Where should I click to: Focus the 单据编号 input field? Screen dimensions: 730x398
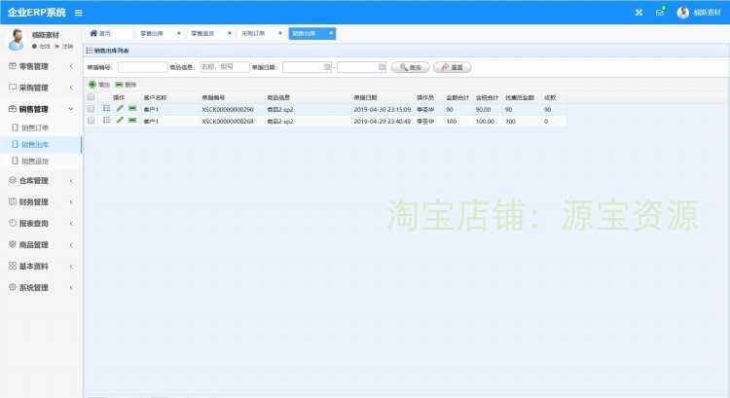pos(142,67)
